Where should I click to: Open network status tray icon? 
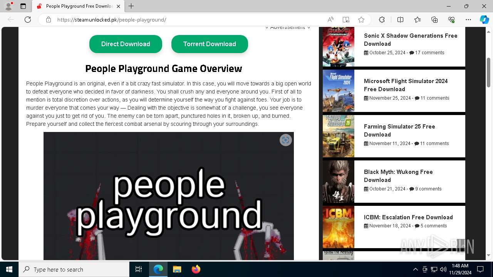tap(434, 269)
